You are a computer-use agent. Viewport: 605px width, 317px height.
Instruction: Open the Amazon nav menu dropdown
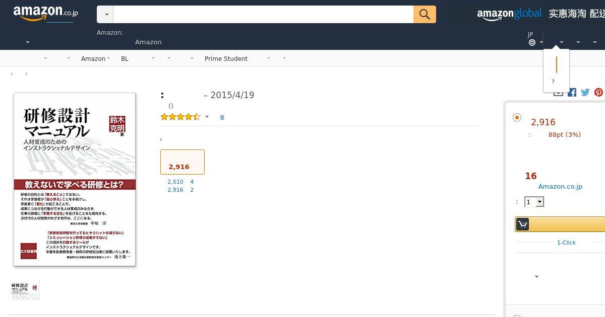[x=95, y=58]
